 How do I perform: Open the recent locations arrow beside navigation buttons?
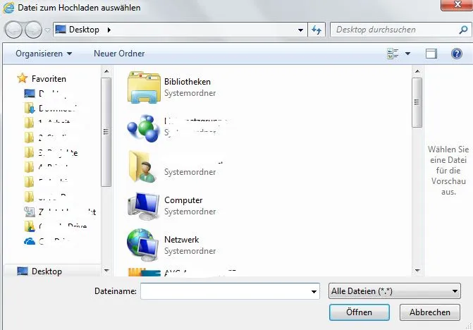pyautogui.click(x=47, y=30)
